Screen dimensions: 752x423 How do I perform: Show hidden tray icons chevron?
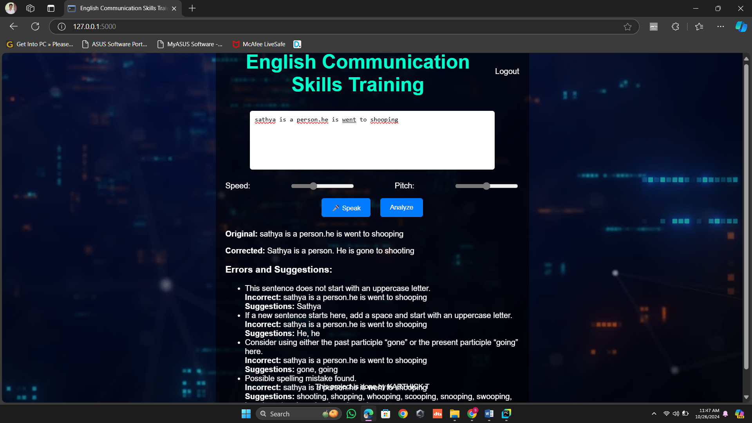pos(654,414)
